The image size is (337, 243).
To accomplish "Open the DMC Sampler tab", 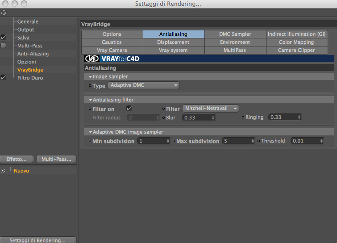I will [235, 34].
